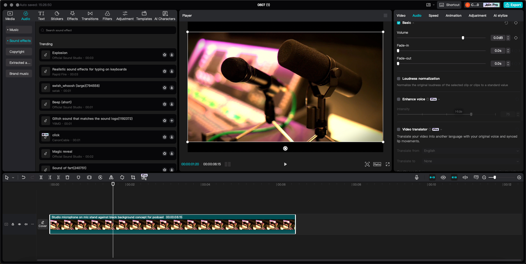This screenshot has height=264, width=526.
Task: Enter fullscreen preview in Player
Action: (x=388, y=164)
